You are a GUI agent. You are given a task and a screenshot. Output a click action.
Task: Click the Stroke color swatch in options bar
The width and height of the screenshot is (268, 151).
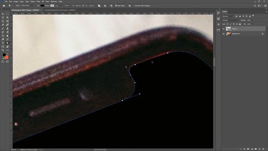pos(52,5)
